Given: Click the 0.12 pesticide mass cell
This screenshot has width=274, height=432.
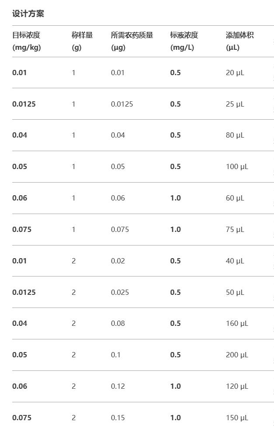Looking at the screenshot, I should click(x=118, y=386).
